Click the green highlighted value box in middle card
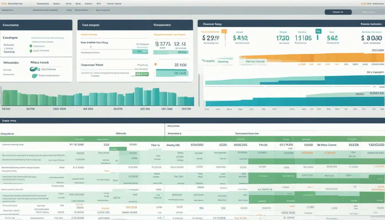 point(142,74)
